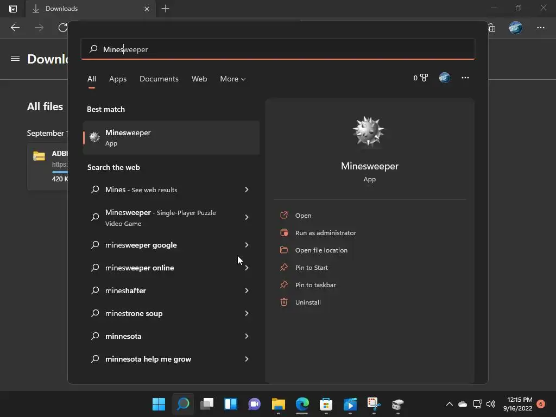Open the Chat app on the taskbar
The width and height of the screenshot is (556, 417).
[x=254, y=404]
